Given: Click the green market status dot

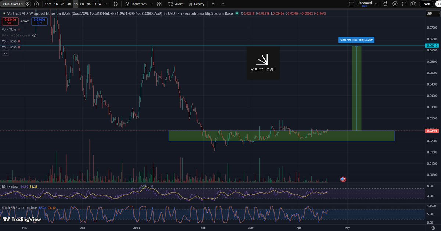Looking at the screenshot, I should pyautogui.click(x=237, y=14).
